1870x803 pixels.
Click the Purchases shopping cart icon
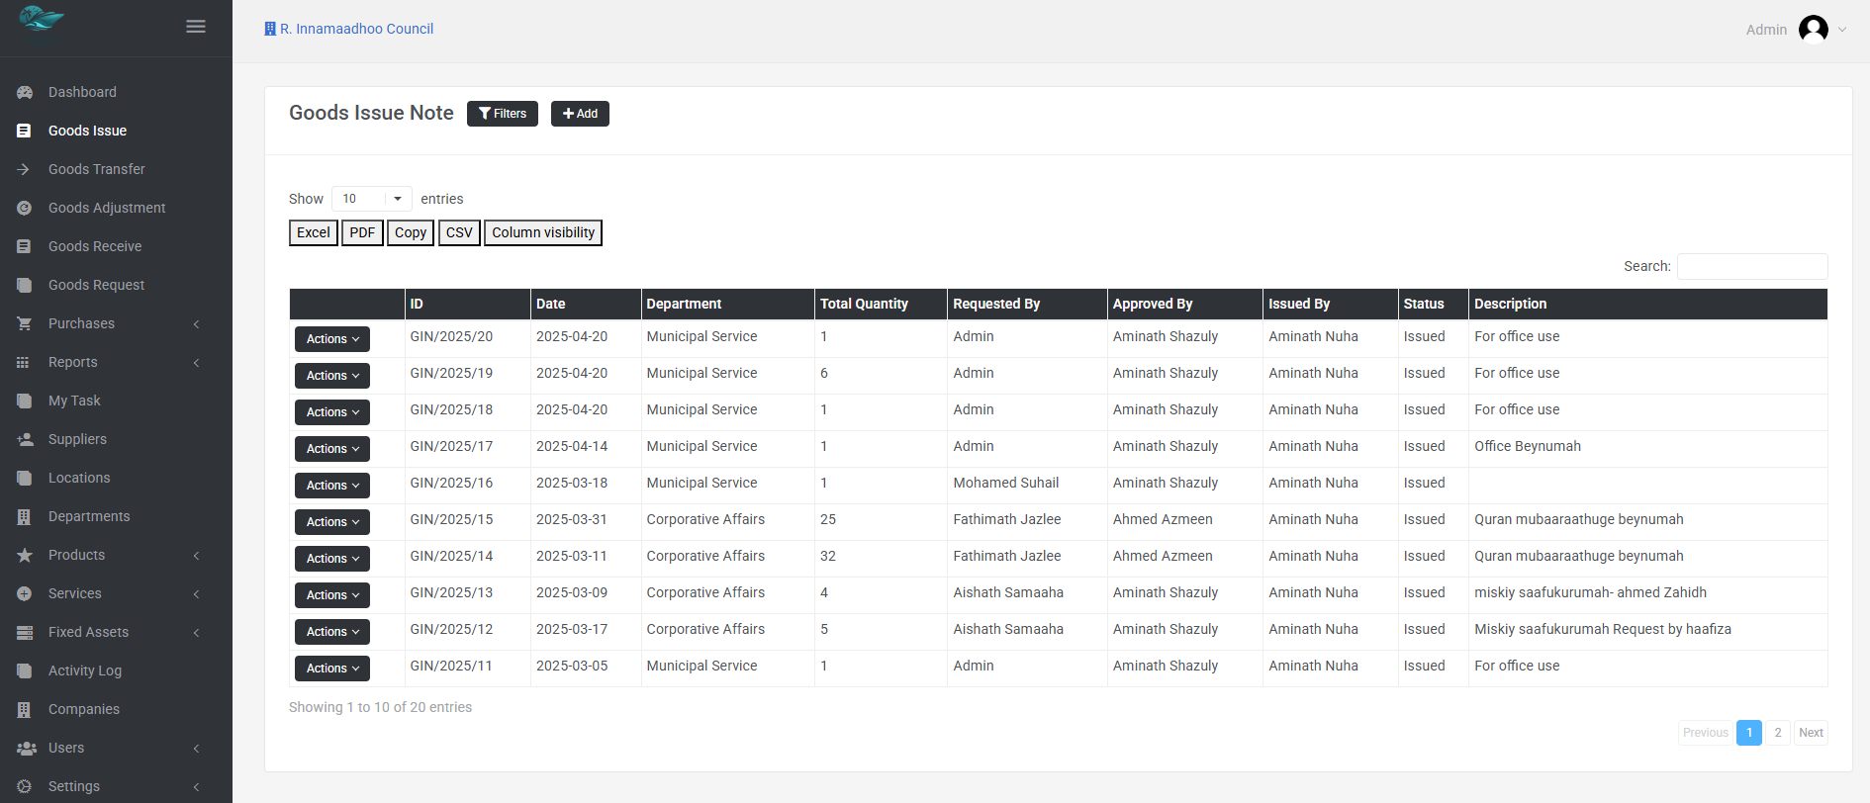25,323
